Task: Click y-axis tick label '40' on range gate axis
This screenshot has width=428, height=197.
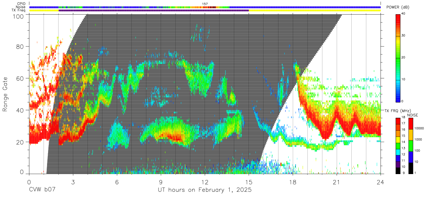Action: (x=21, y=110)
